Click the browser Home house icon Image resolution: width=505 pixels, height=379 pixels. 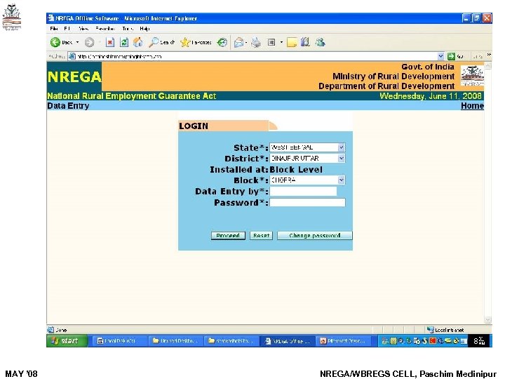point(138,42)
